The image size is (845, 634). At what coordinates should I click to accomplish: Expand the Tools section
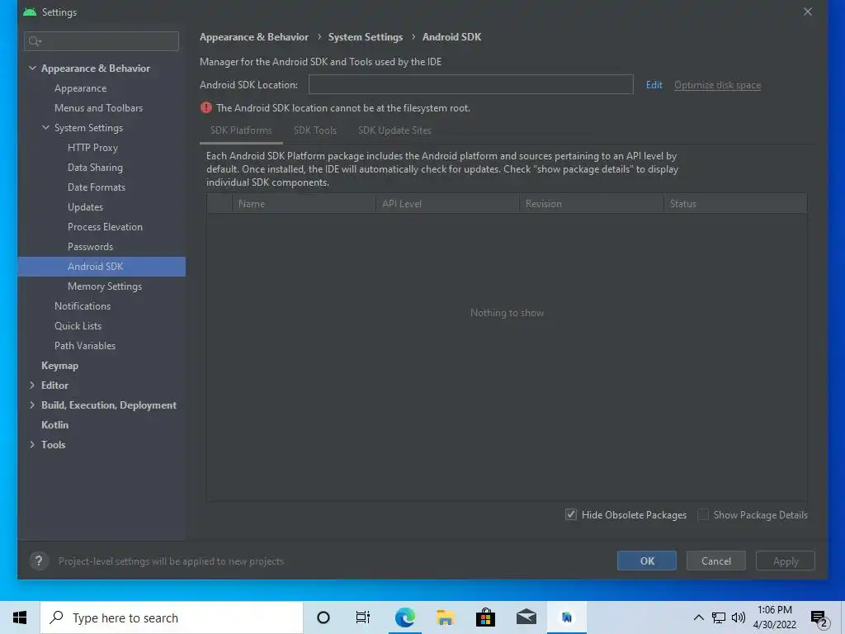pyautogui.click(x=32, y=445)
